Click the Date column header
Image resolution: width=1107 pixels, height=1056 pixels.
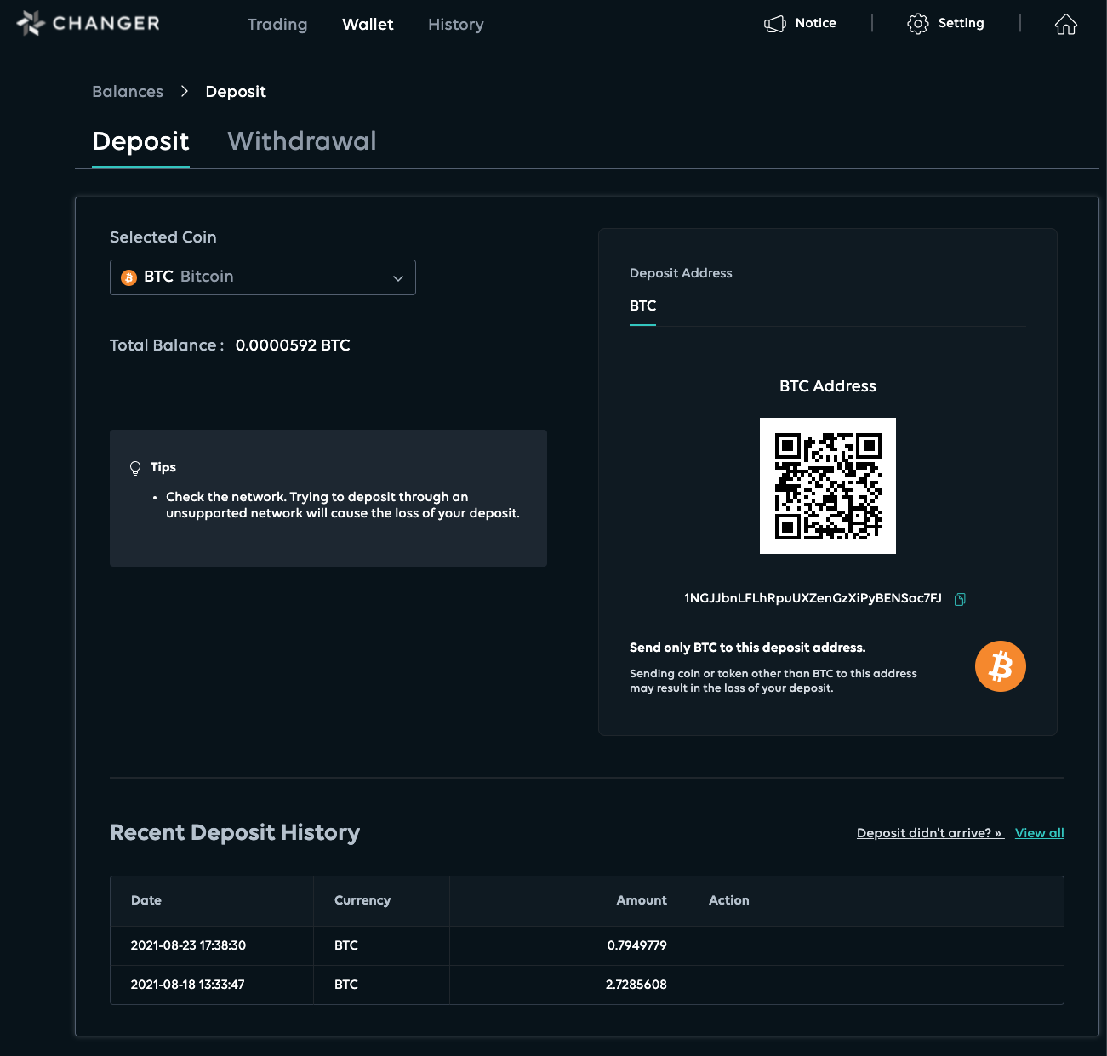(146, 900)
